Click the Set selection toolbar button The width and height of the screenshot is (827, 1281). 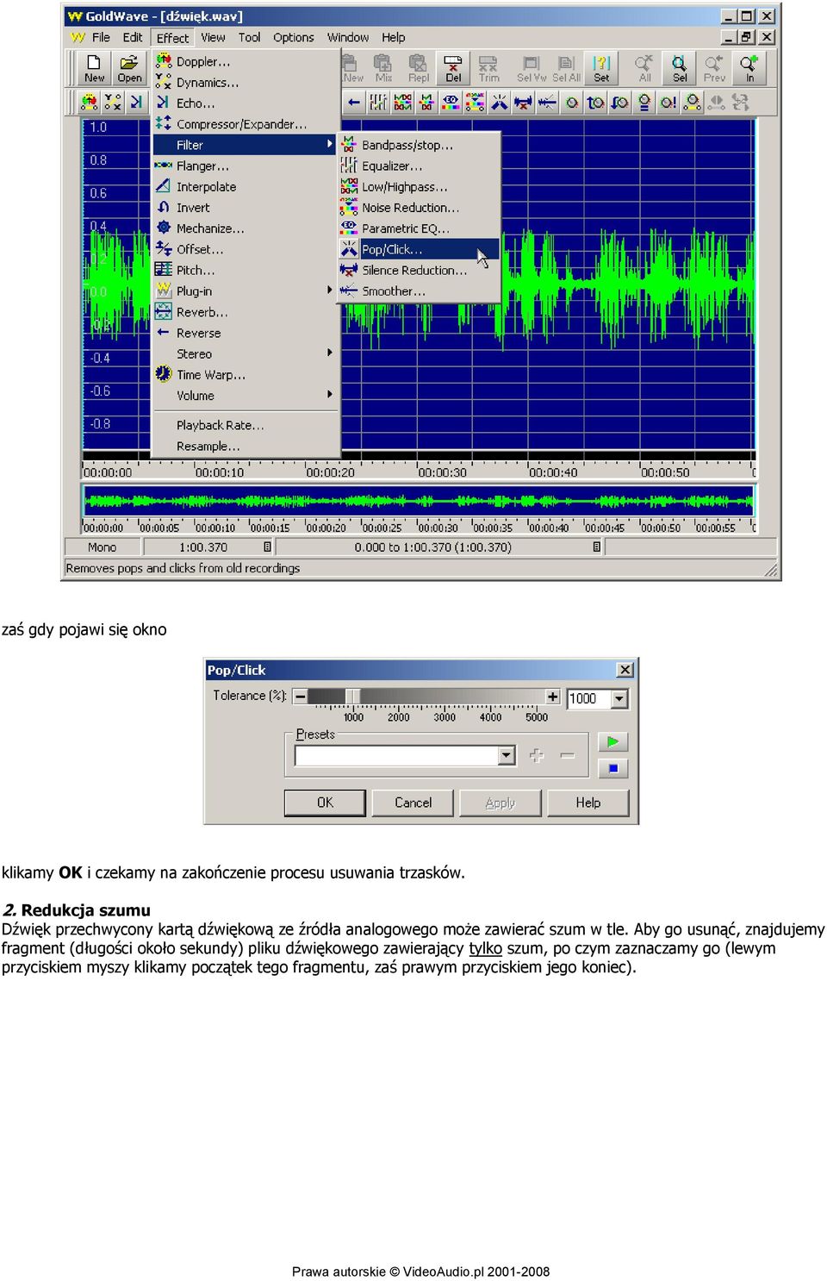pos(601,68)
